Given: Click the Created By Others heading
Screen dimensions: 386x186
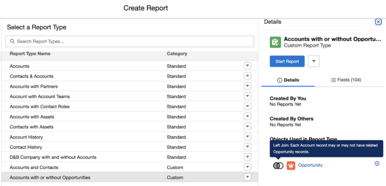Looking at the screenshot, I should [x=292, y=119].
